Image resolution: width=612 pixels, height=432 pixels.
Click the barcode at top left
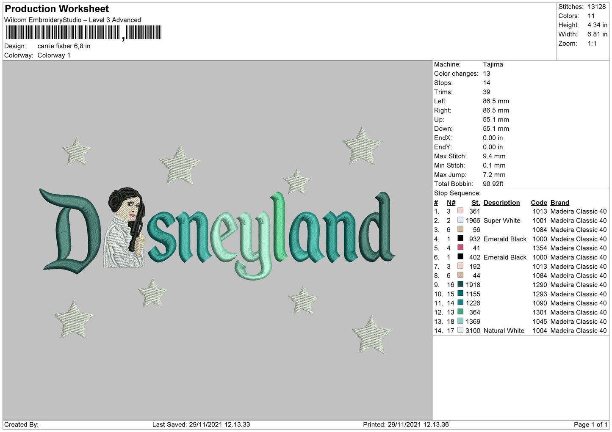pos(83,33)
